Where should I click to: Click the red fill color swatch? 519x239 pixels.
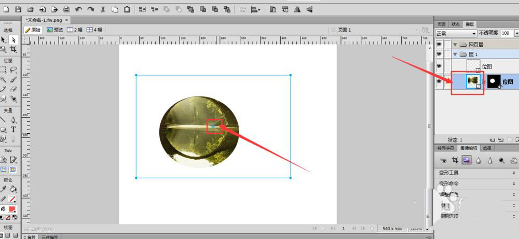coord(12,208)
